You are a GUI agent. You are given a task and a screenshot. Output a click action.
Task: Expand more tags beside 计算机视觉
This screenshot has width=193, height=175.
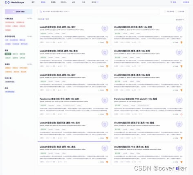click(30, 18)
